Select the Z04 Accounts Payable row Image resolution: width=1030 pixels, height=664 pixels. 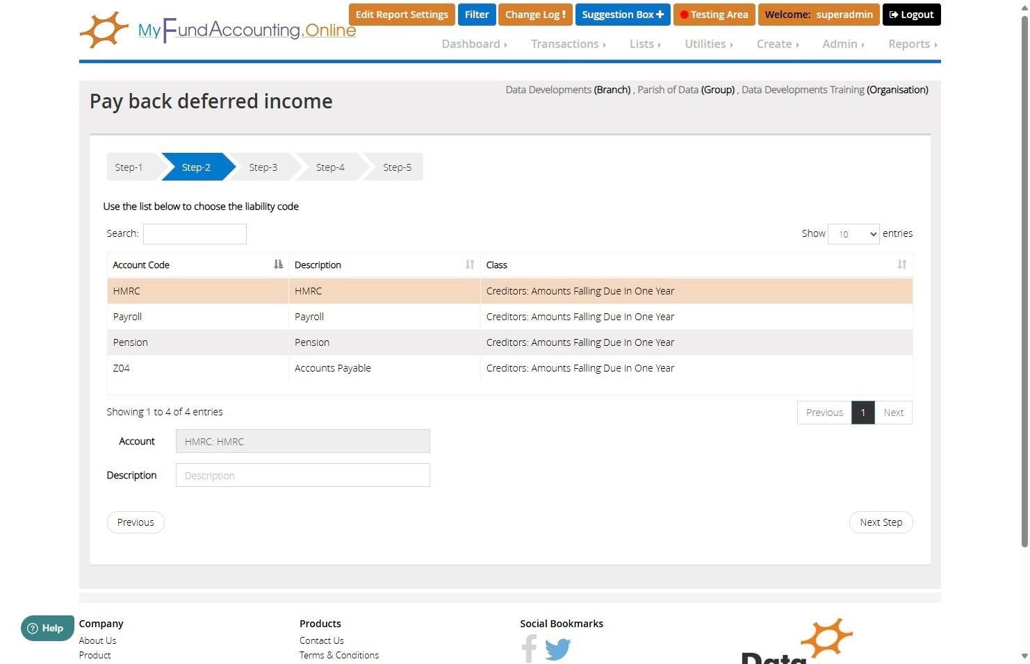point(509,368)
